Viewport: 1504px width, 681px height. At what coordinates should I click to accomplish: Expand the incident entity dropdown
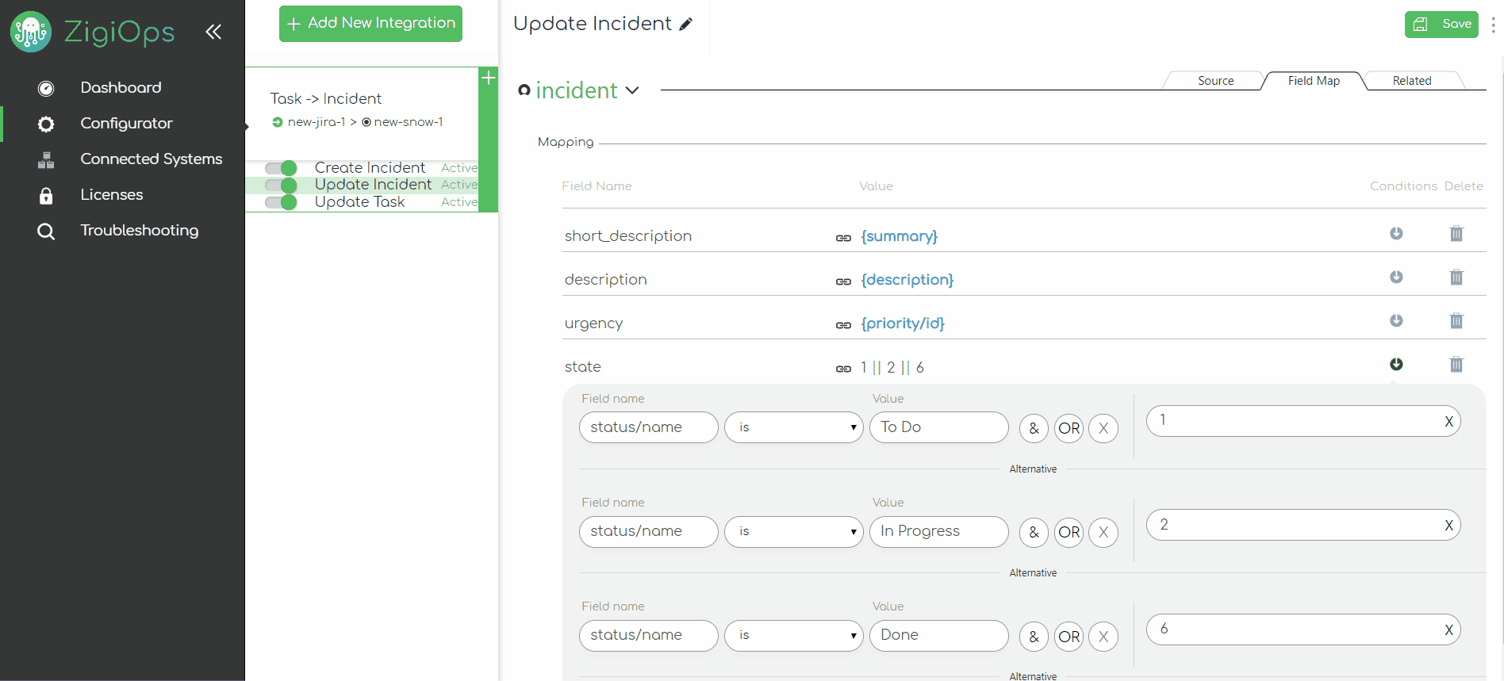pyautogui.click(x=632, y=90)
